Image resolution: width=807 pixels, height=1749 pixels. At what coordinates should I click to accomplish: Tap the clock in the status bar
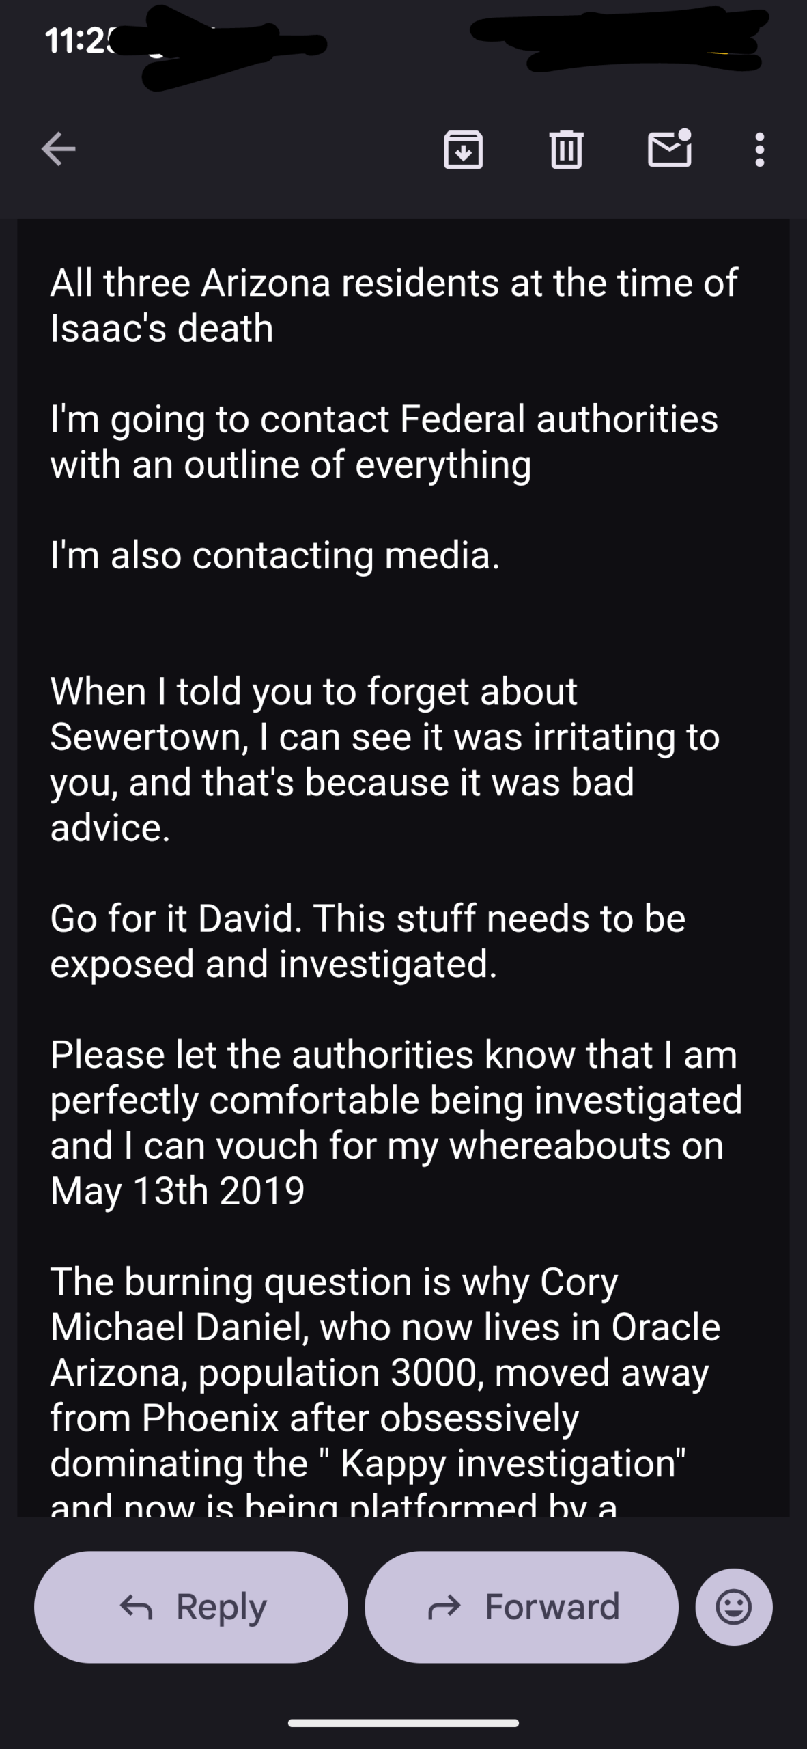(x=76, y=41)
